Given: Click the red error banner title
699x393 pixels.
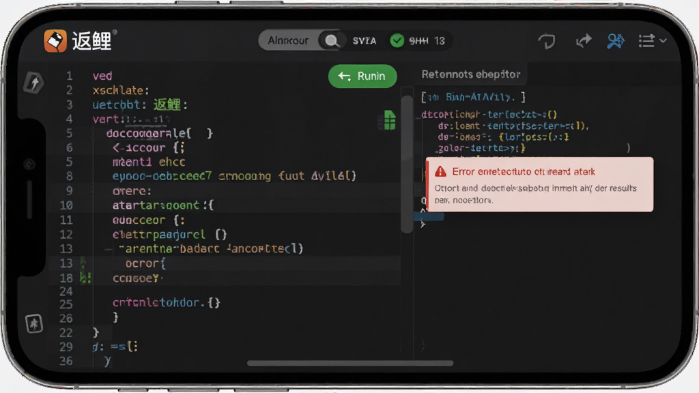Looking at the screenshot, I should coord(524,171).
